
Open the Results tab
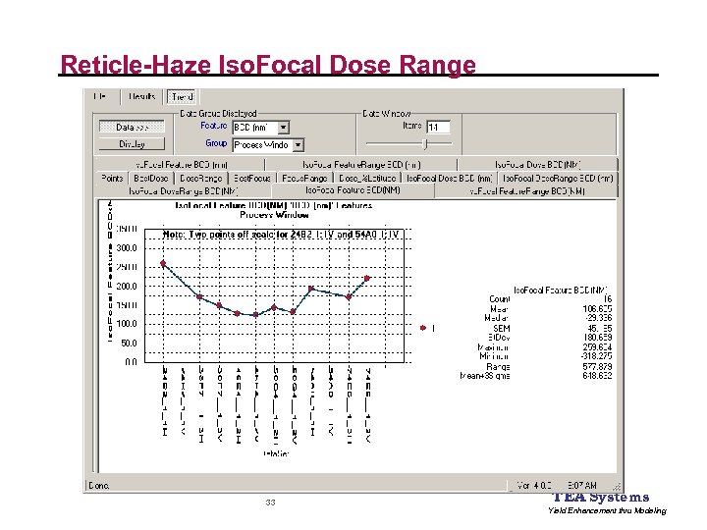point(141,96)
